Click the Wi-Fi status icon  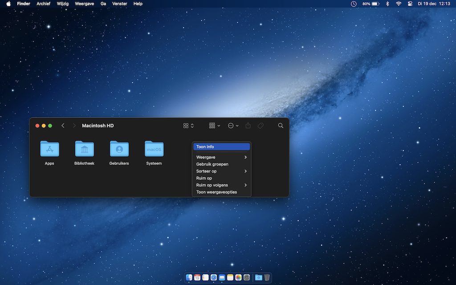399,4
